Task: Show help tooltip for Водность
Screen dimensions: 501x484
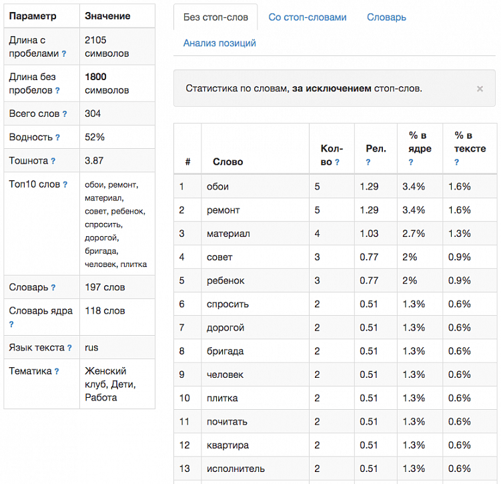Action: pos(57,138)
